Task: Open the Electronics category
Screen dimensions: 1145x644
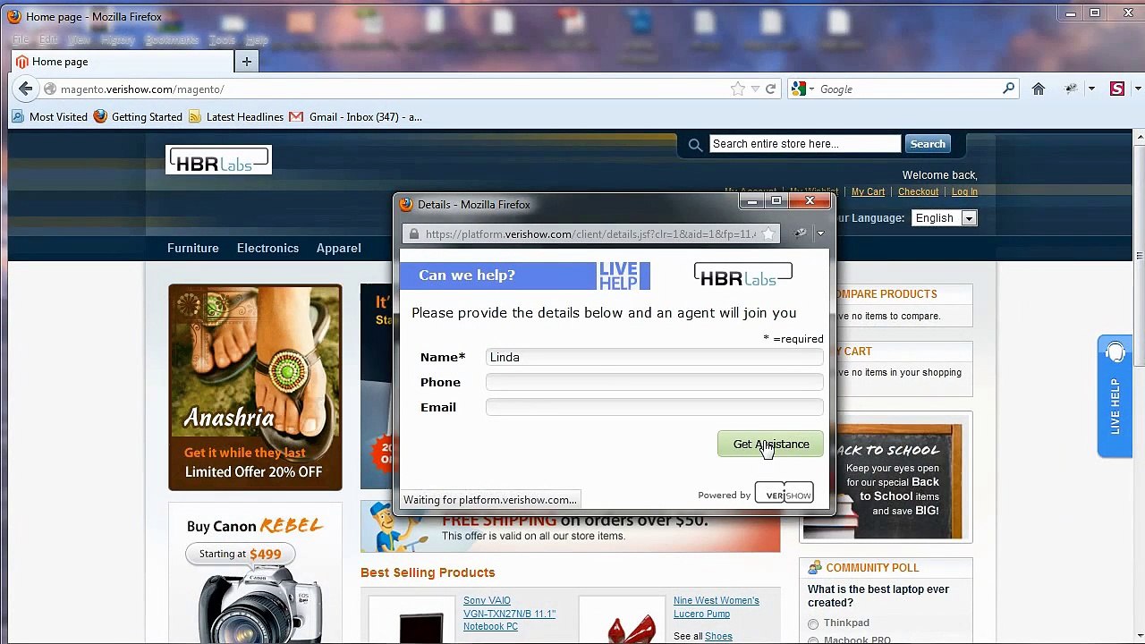Action: (x=267, y=248)
